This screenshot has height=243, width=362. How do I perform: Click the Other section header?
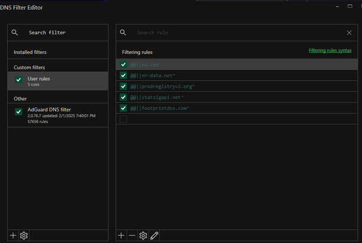point(20,99)
